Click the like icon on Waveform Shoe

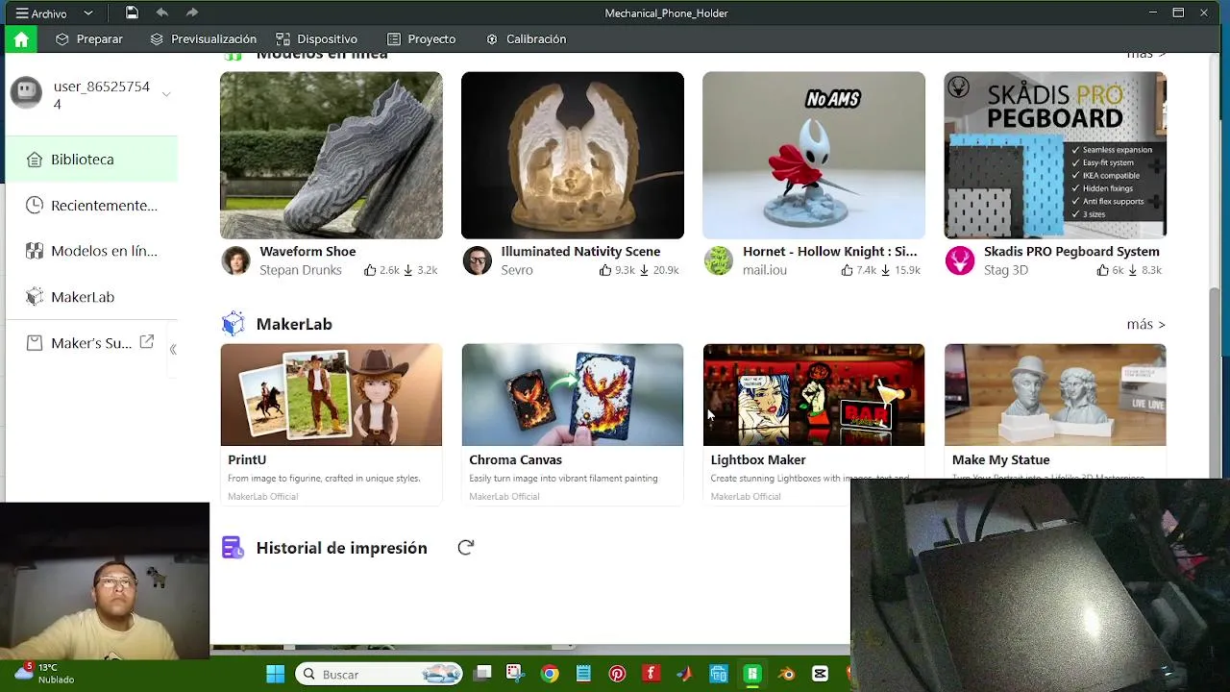(x=370, y=270)
